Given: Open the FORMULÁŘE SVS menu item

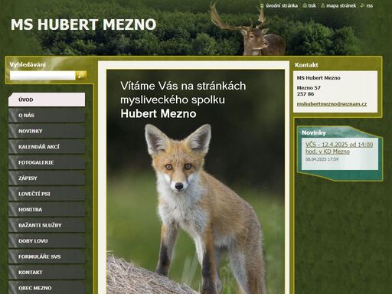Looking at the screenshot, I should [47, 256].
